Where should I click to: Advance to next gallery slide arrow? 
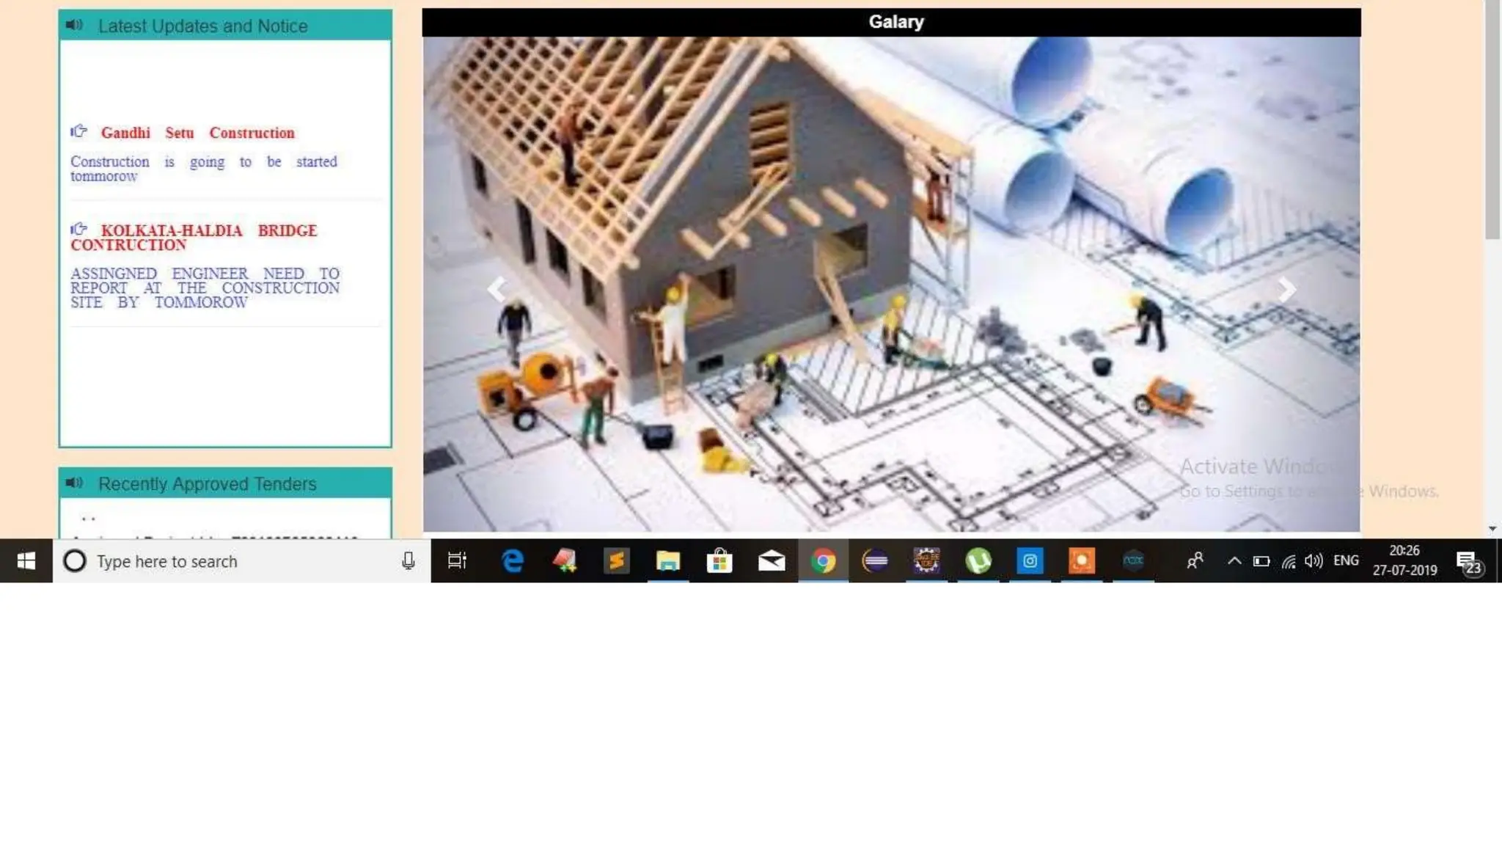pos(1287,290)
